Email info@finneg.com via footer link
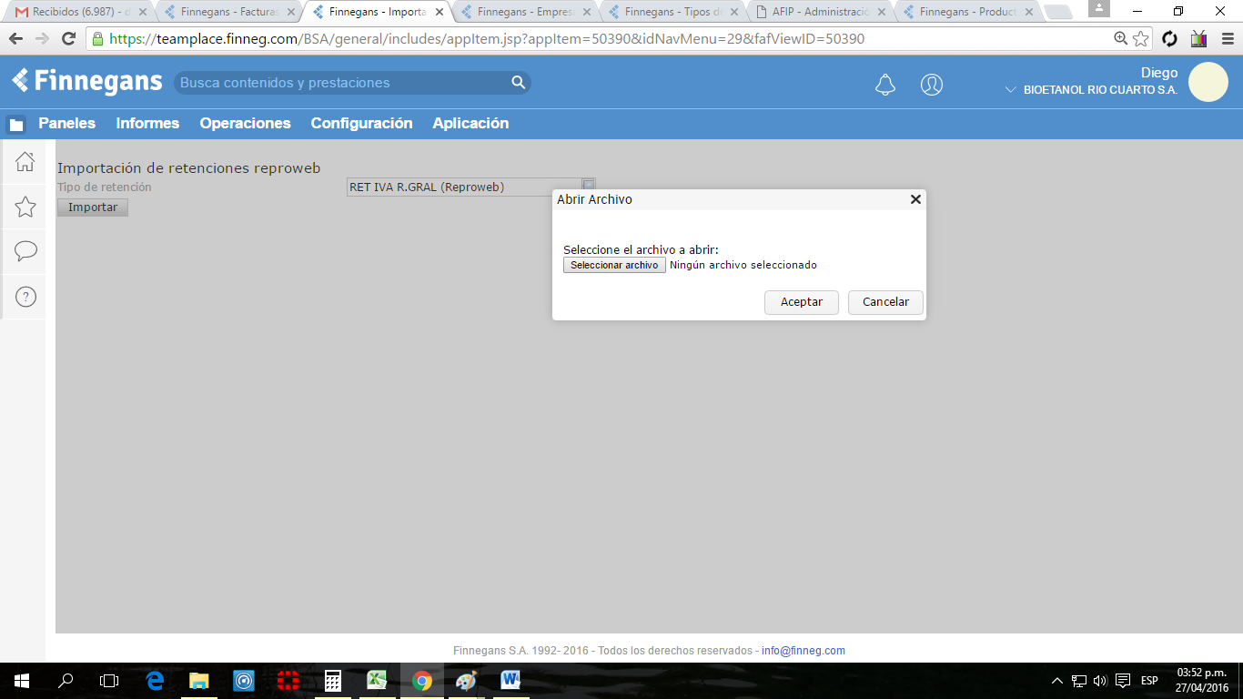Screen dimensions: 1243x699 [803, 651]
